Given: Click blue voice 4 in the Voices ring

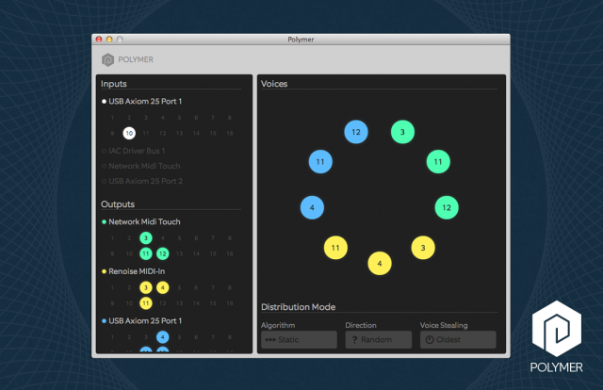Looking at the screenshot, I should coord(312,206).
